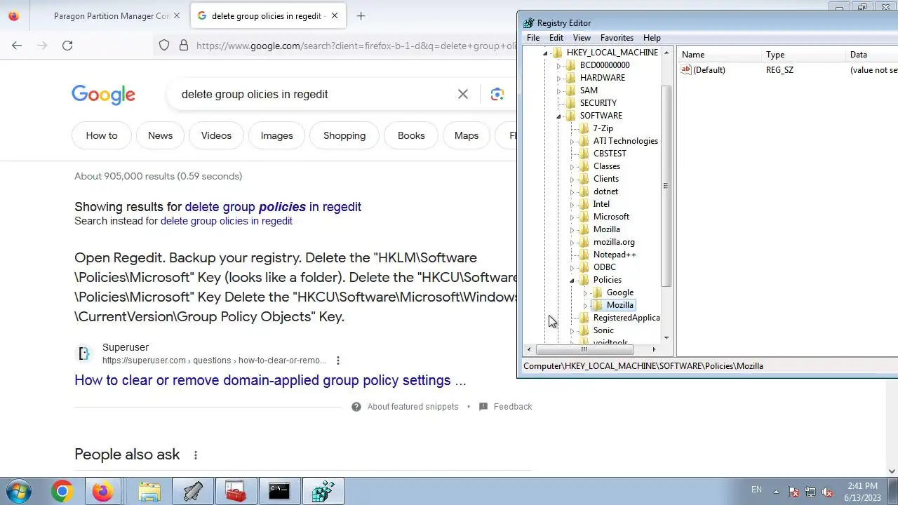The width and height of the screenshot is (898, 505).
Task: Open Windows Explorer folder icon in taskbar
Action: click(149, 492)
